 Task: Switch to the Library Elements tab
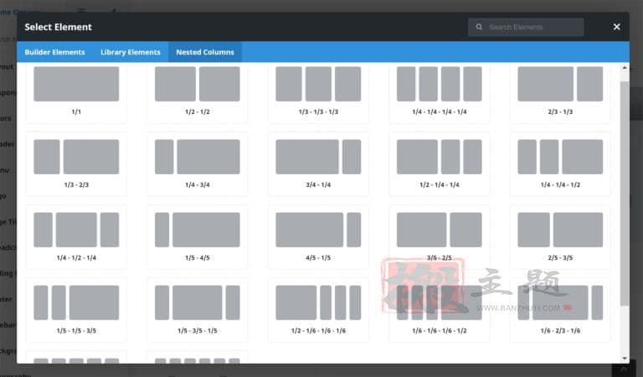pyautogui.click(x=131, y=52)
